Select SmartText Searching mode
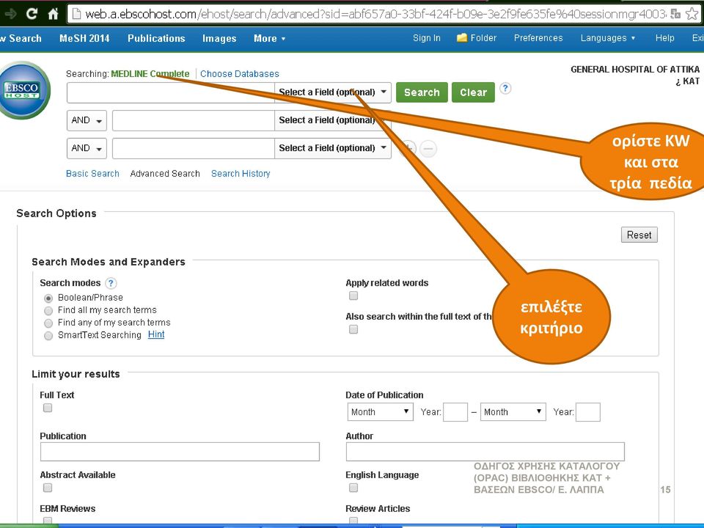The height and width of the screenshot is (528, 704). click(48, 336)
